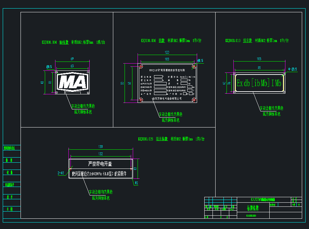
Task: Select 字及边框均为黑色 note under MA plate
Action: point(83,106)
